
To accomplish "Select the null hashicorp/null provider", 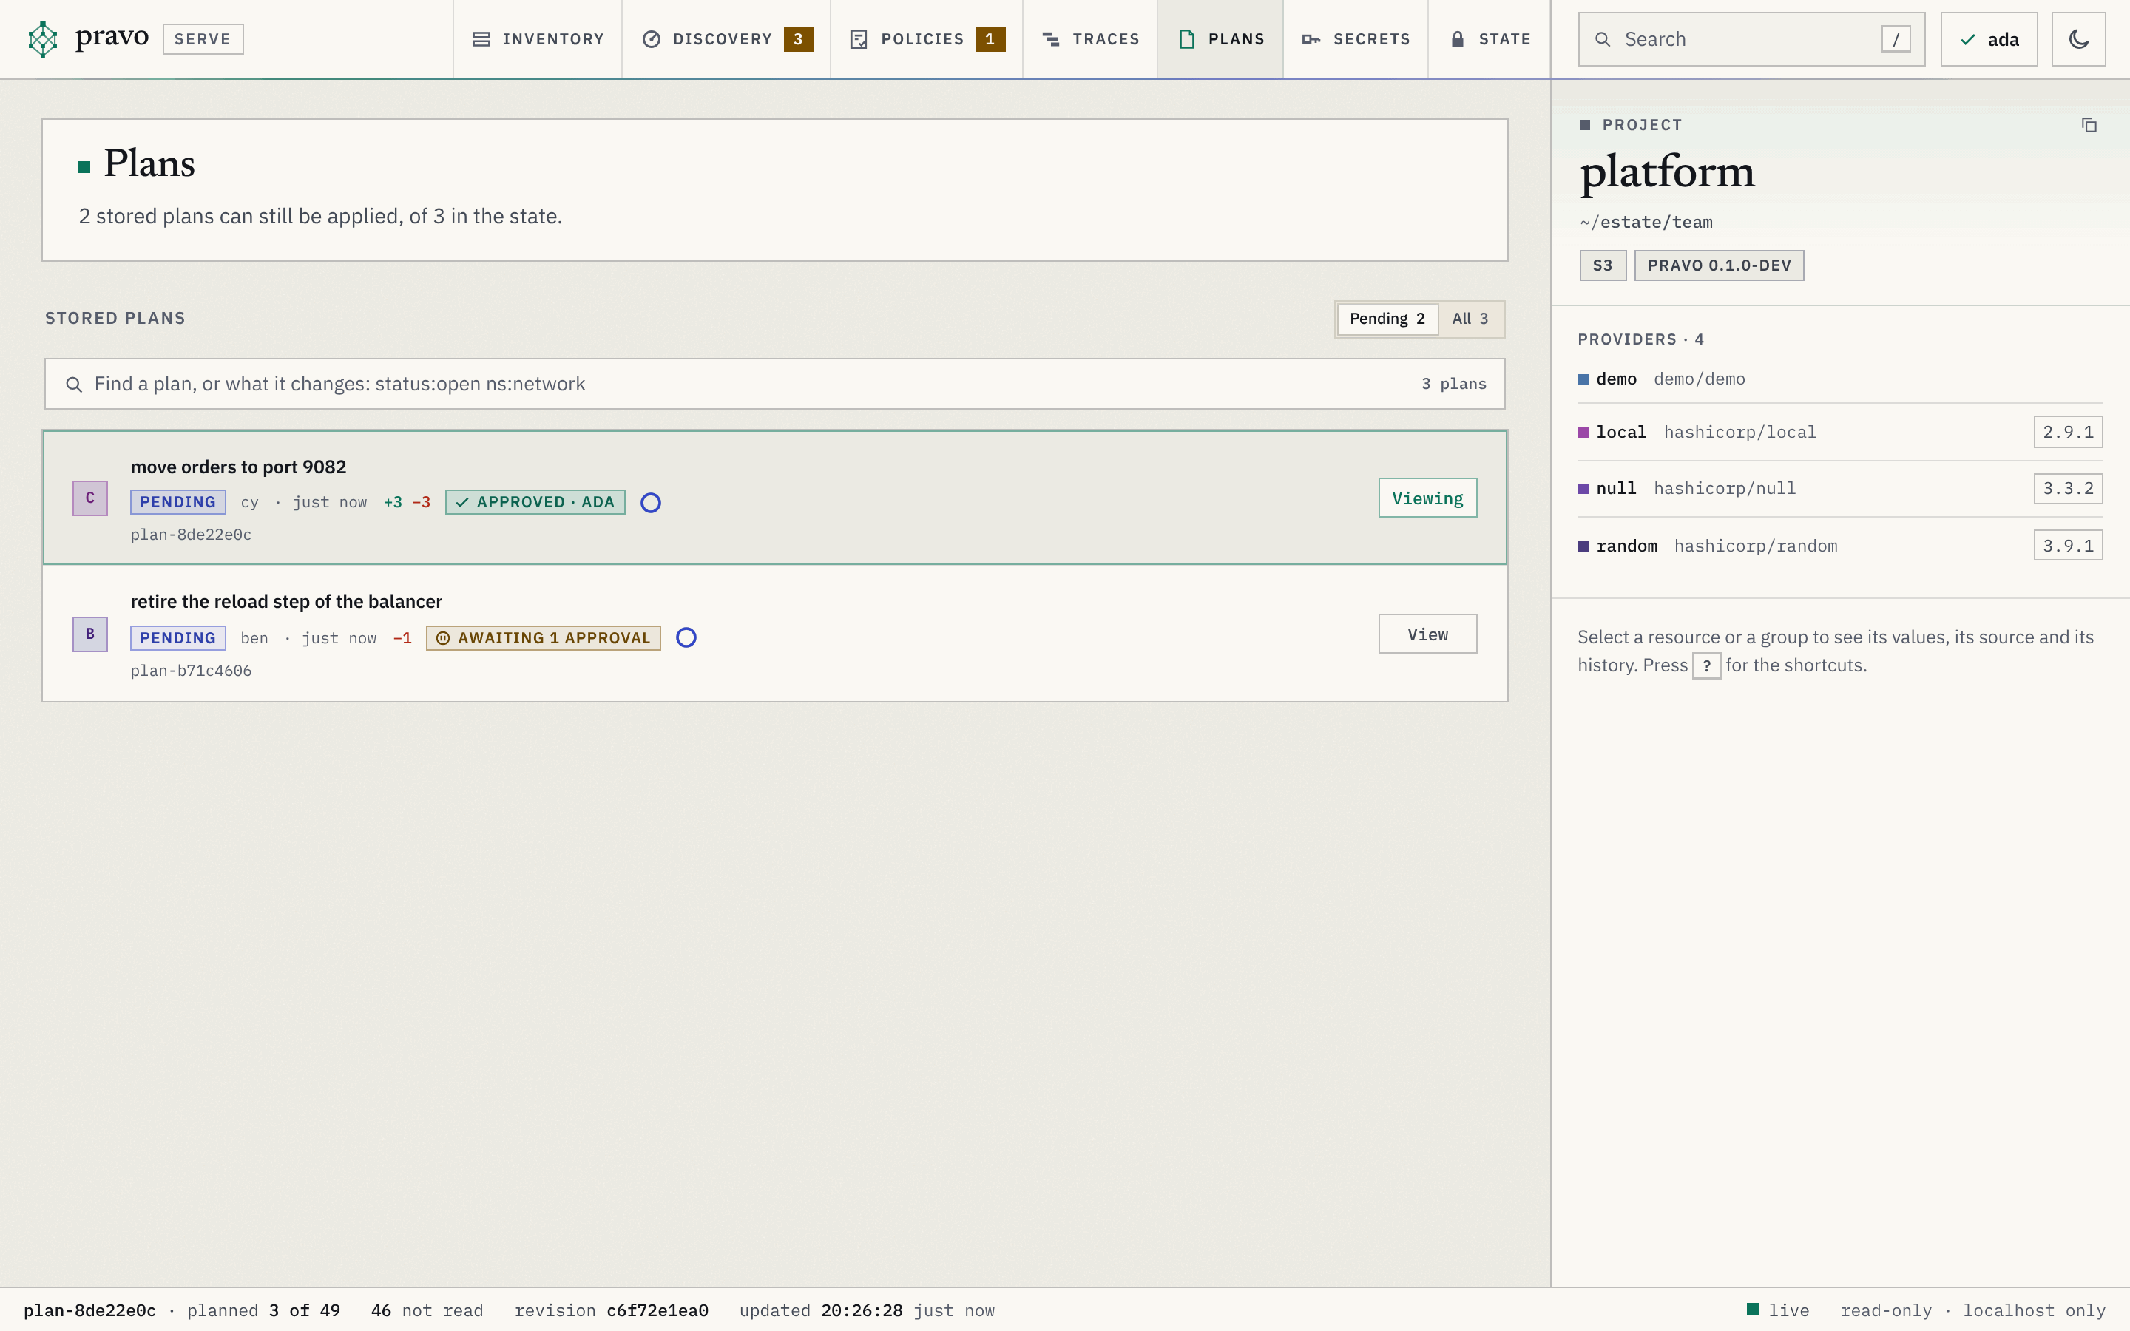I will [1839, 488].
